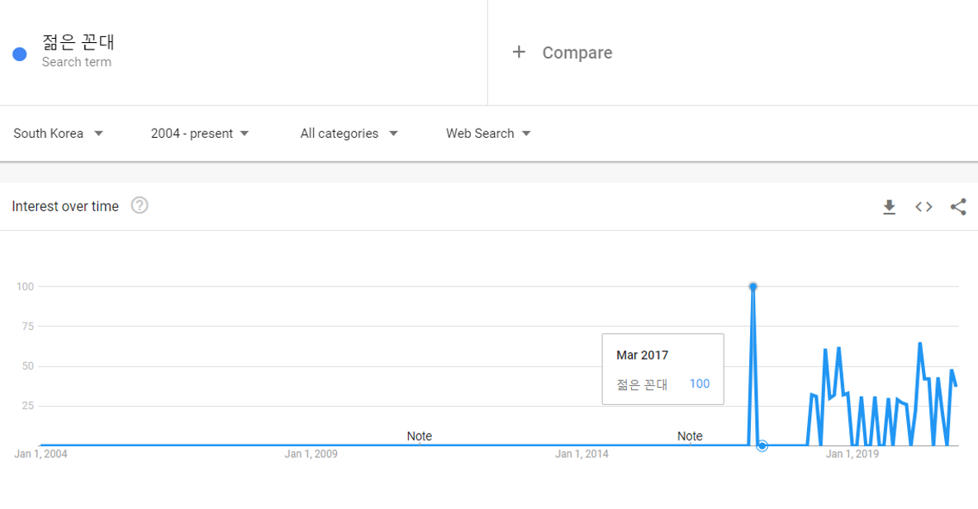Click the plus icon beside Compare
This screenshot has width=978, height=509.
tap(519, 52)
